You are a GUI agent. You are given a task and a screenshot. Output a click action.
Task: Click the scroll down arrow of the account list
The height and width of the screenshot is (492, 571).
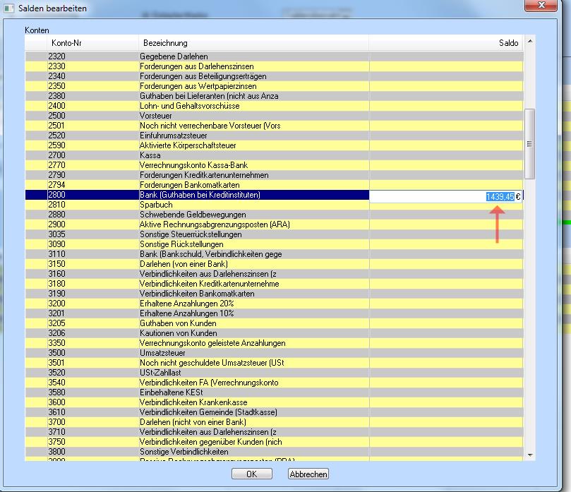coord(530,455)
